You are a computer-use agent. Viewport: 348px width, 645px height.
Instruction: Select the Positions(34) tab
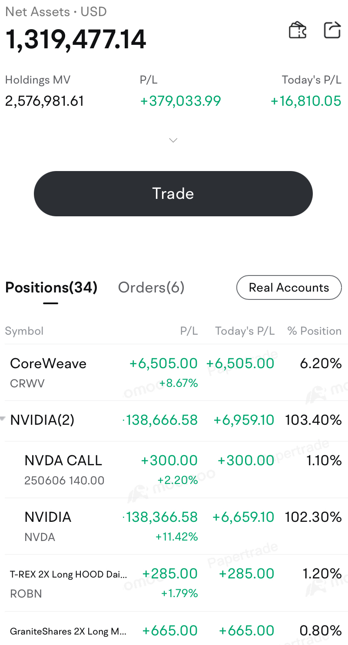[x=51, y=288]
